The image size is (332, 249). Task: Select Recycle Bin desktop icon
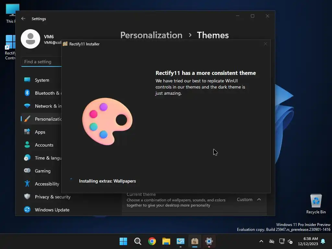316,204
